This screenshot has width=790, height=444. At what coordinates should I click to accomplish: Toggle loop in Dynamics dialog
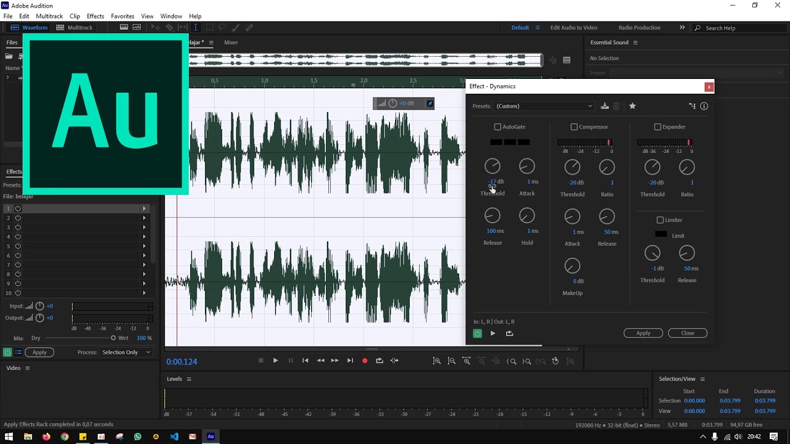tap(509, 334)
